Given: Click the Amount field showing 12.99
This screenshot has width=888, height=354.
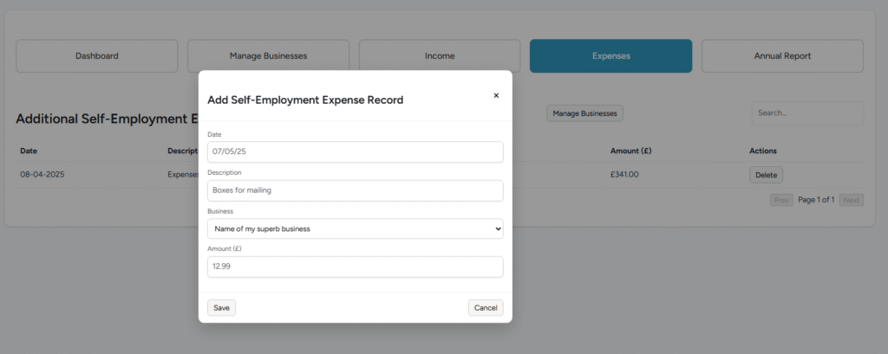Looking at the screenshot, I should click(x=355, y=267).
